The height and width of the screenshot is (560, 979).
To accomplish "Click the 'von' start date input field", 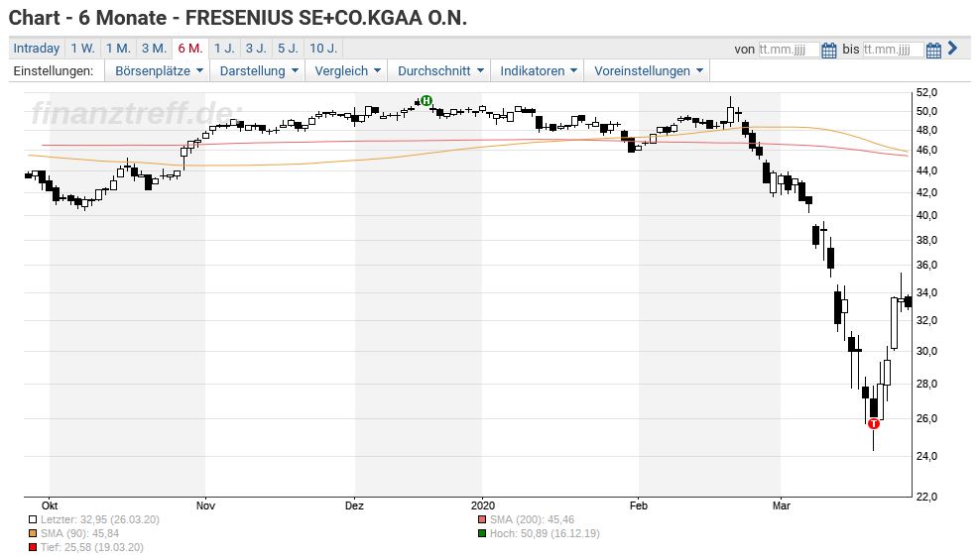I will (x=788, y=50).
